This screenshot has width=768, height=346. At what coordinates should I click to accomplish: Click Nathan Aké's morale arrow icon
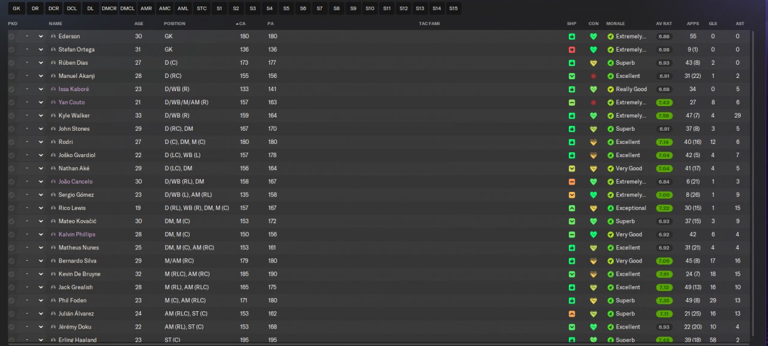[x=610, y=169]
